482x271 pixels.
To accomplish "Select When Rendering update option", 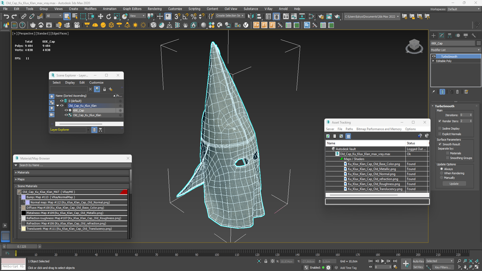I will [x=442, y=173].
